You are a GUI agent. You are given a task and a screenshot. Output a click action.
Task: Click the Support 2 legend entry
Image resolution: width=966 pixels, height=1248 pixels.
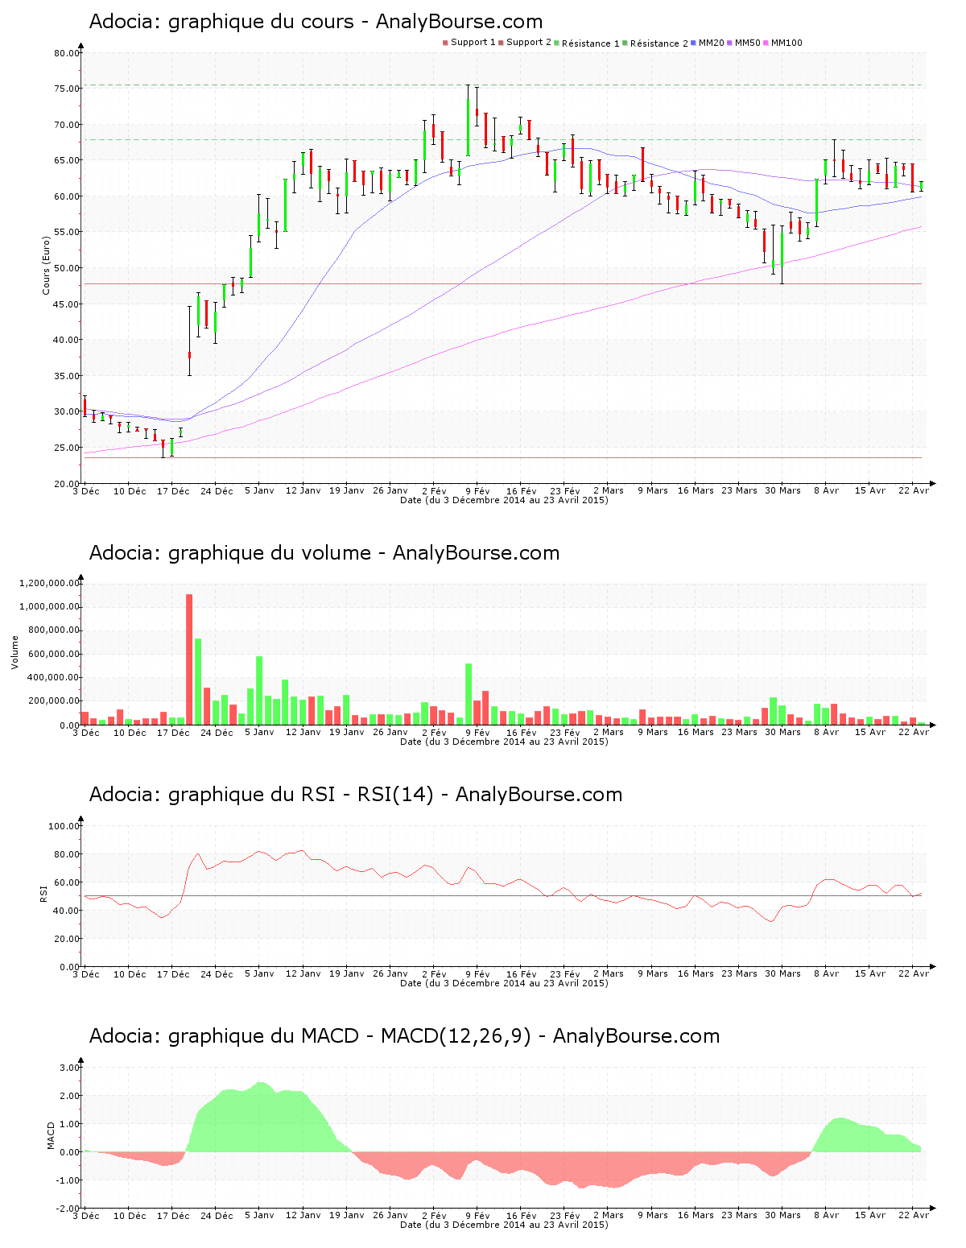tap(525, 43)
